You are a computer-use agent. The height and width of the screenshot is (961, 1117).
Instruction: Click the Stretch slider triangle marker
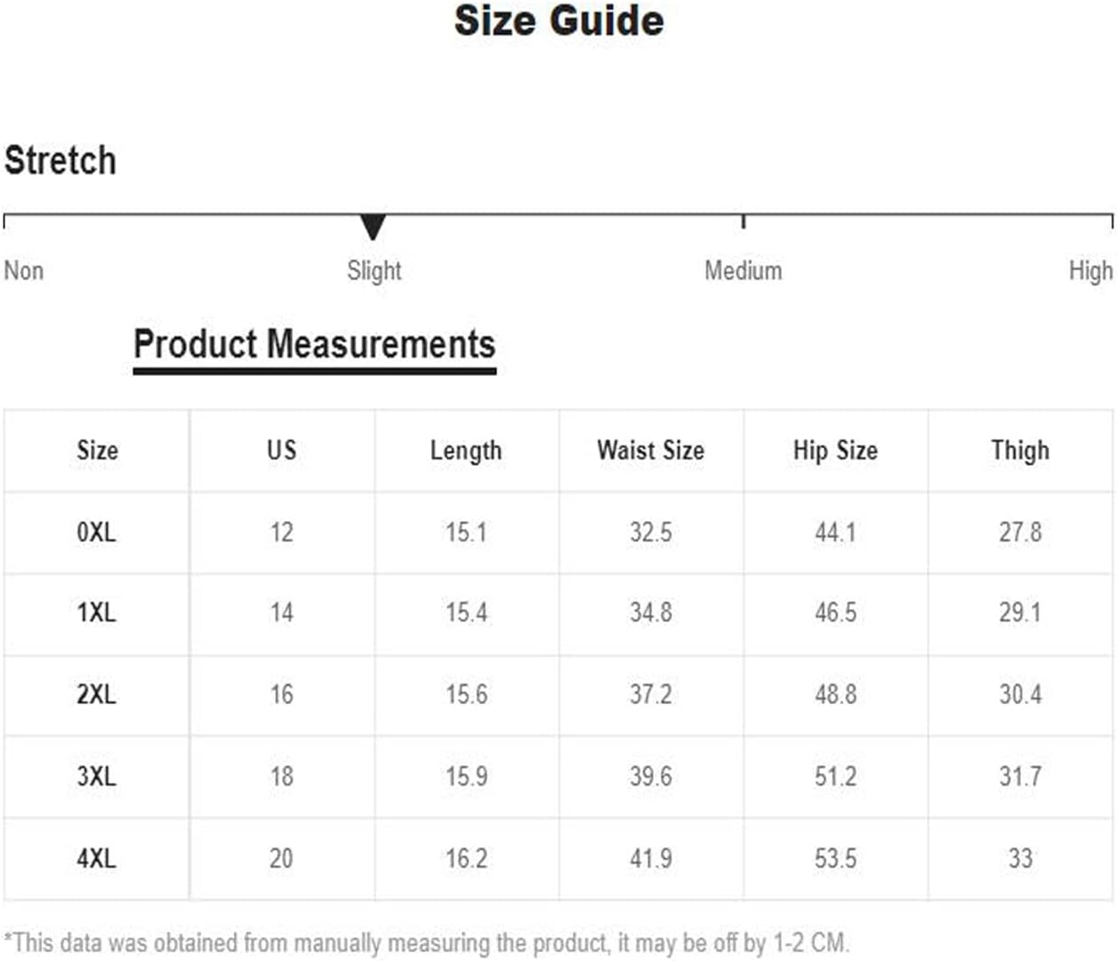(374, 227)
